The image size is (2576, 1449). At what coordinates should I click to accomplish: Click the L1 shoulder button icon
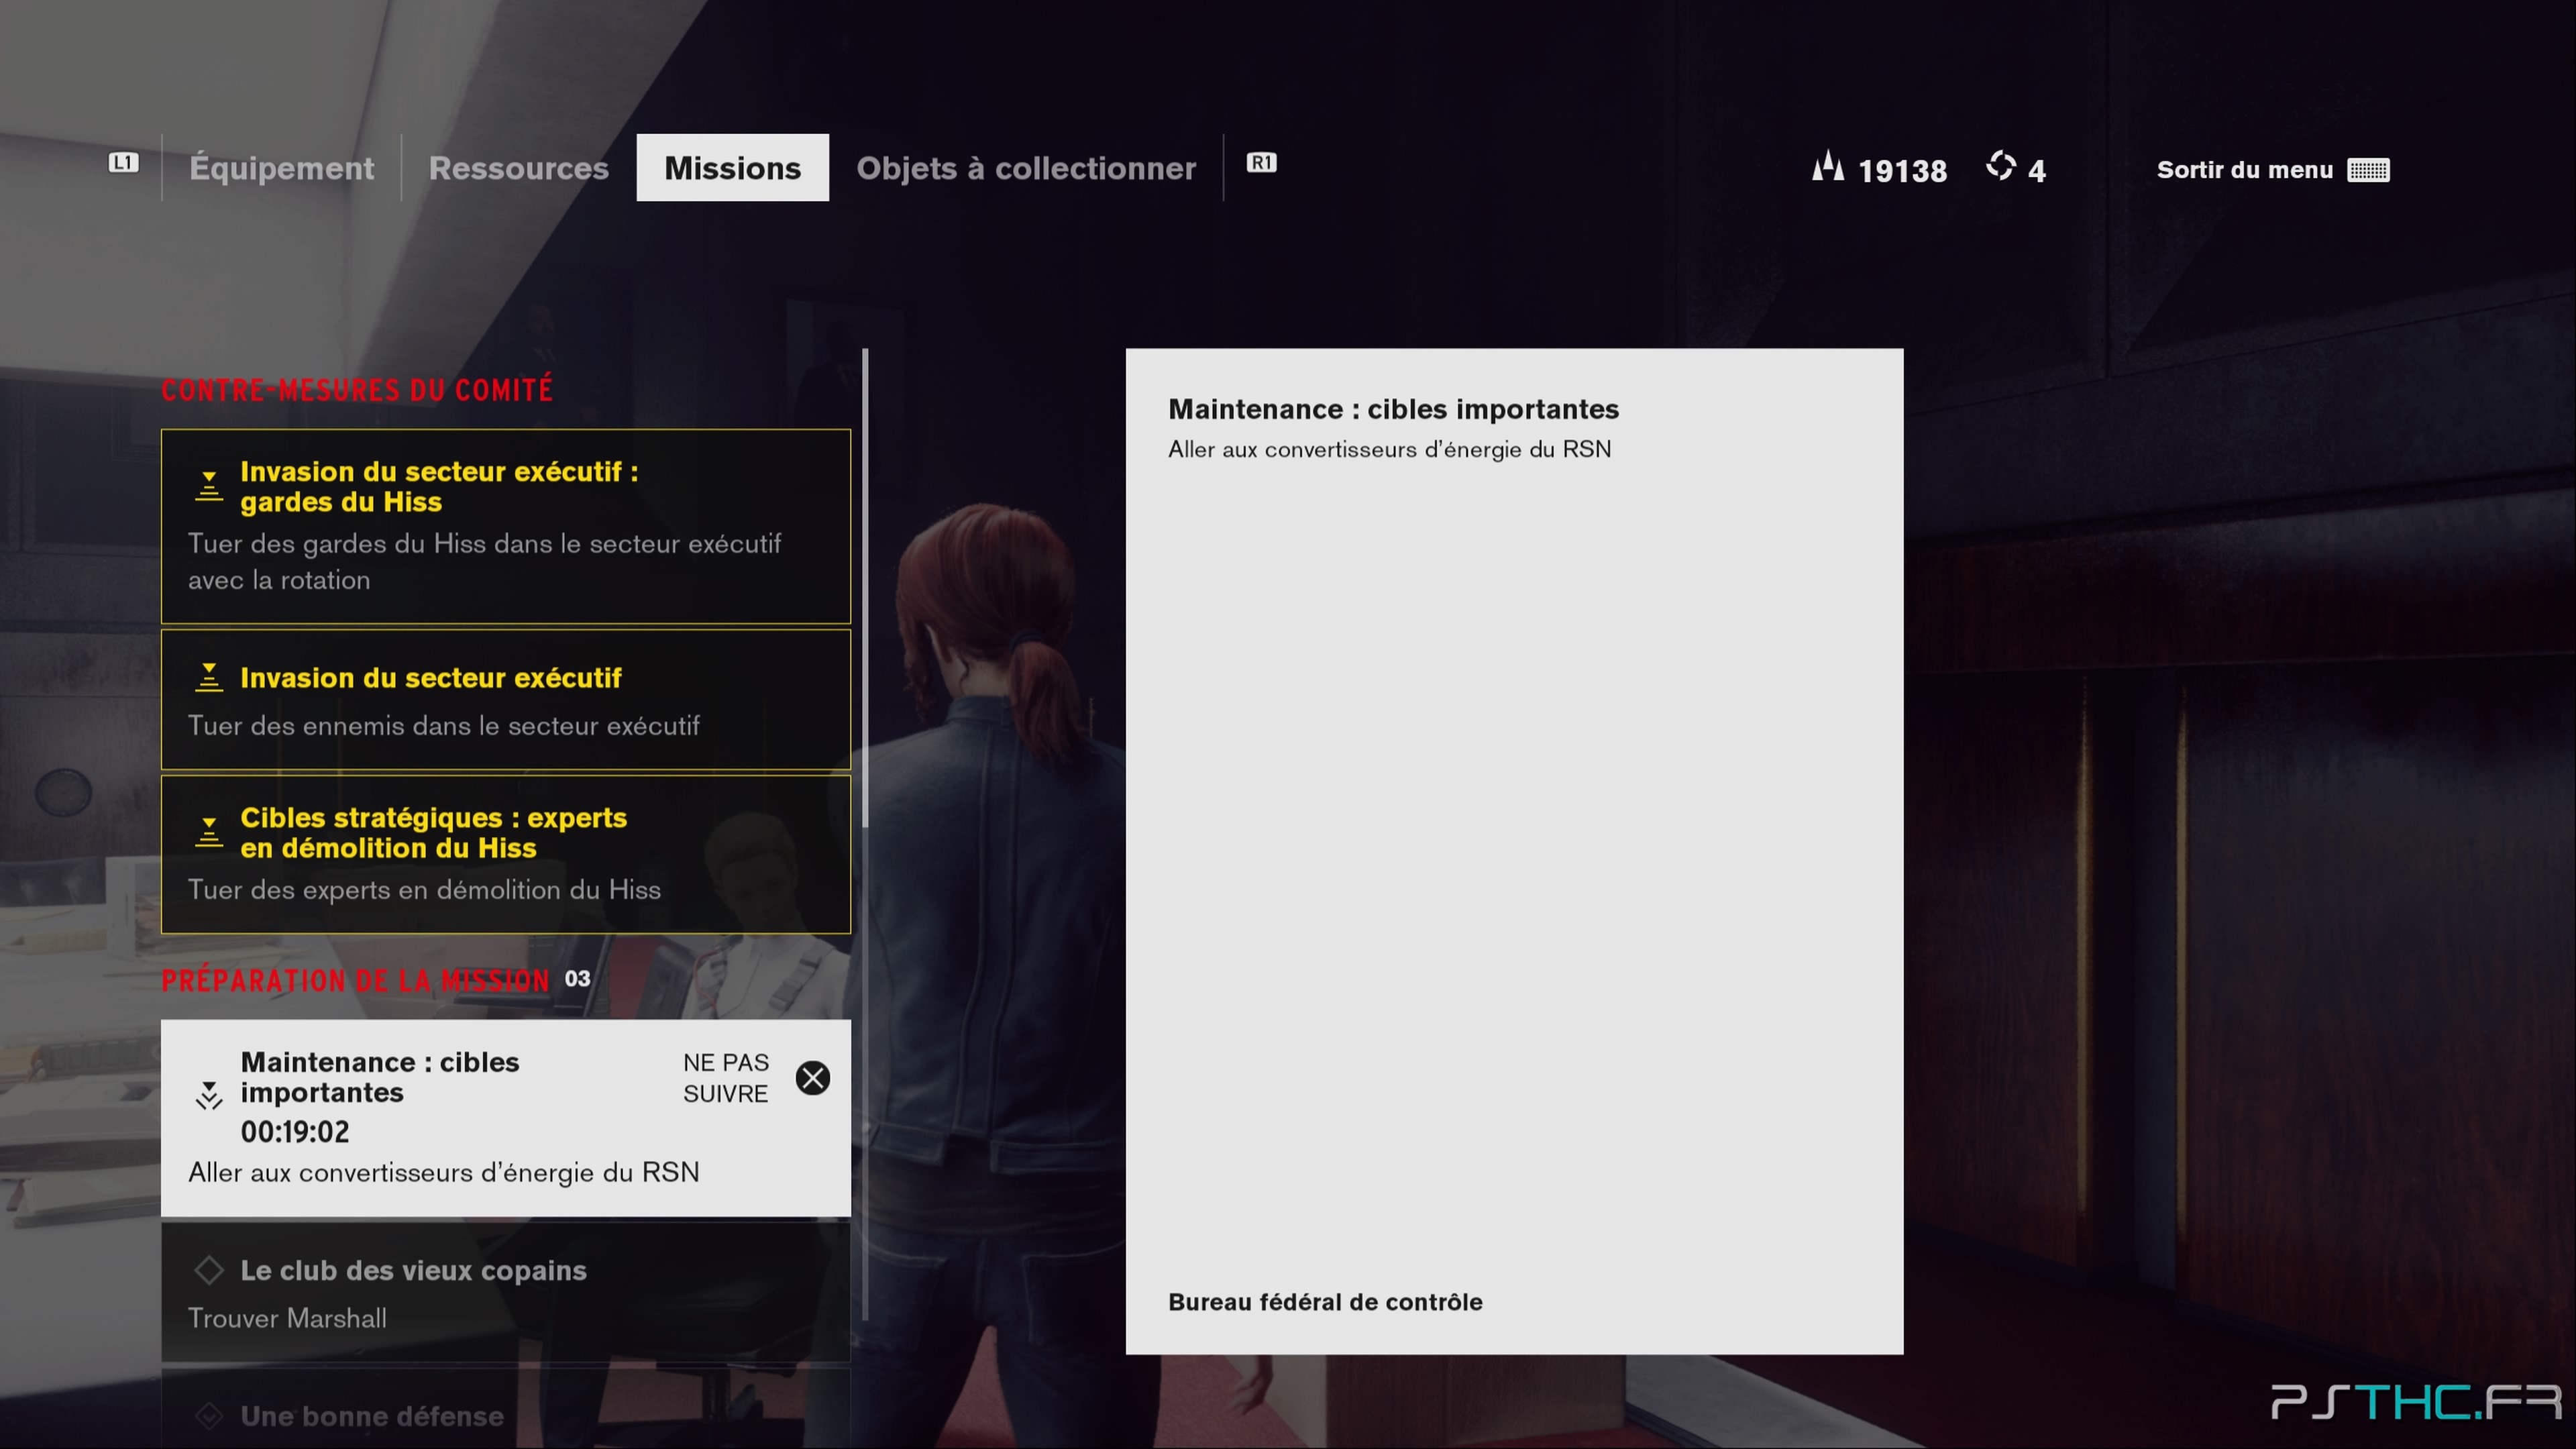(x=123, y=163)
